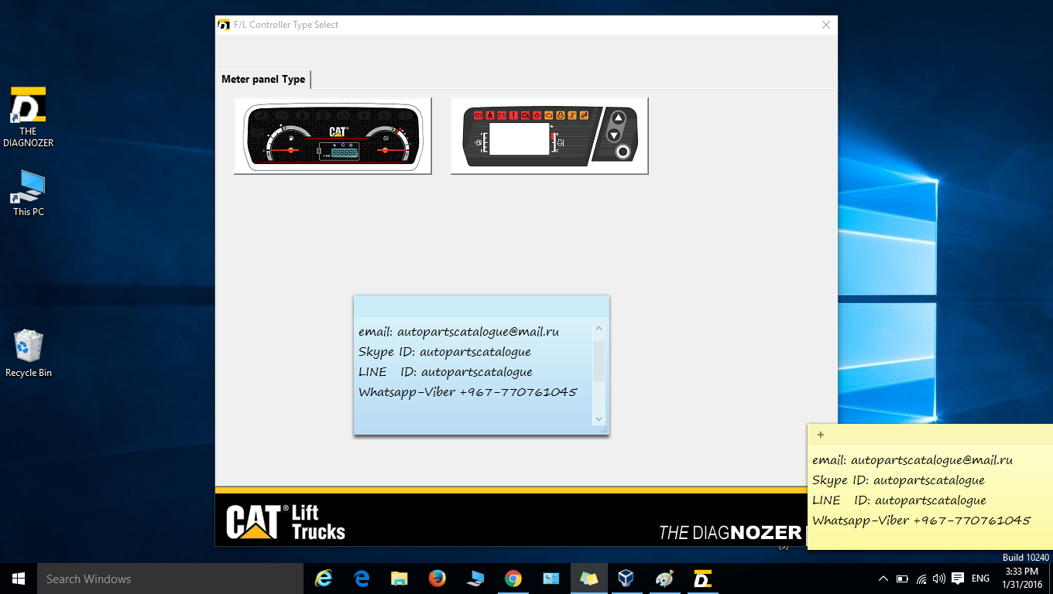Image resolution: width=1053 pixels, height=594 pixels.
Task: Open VirtualBox from the taskbar
Action: point(626,579)
